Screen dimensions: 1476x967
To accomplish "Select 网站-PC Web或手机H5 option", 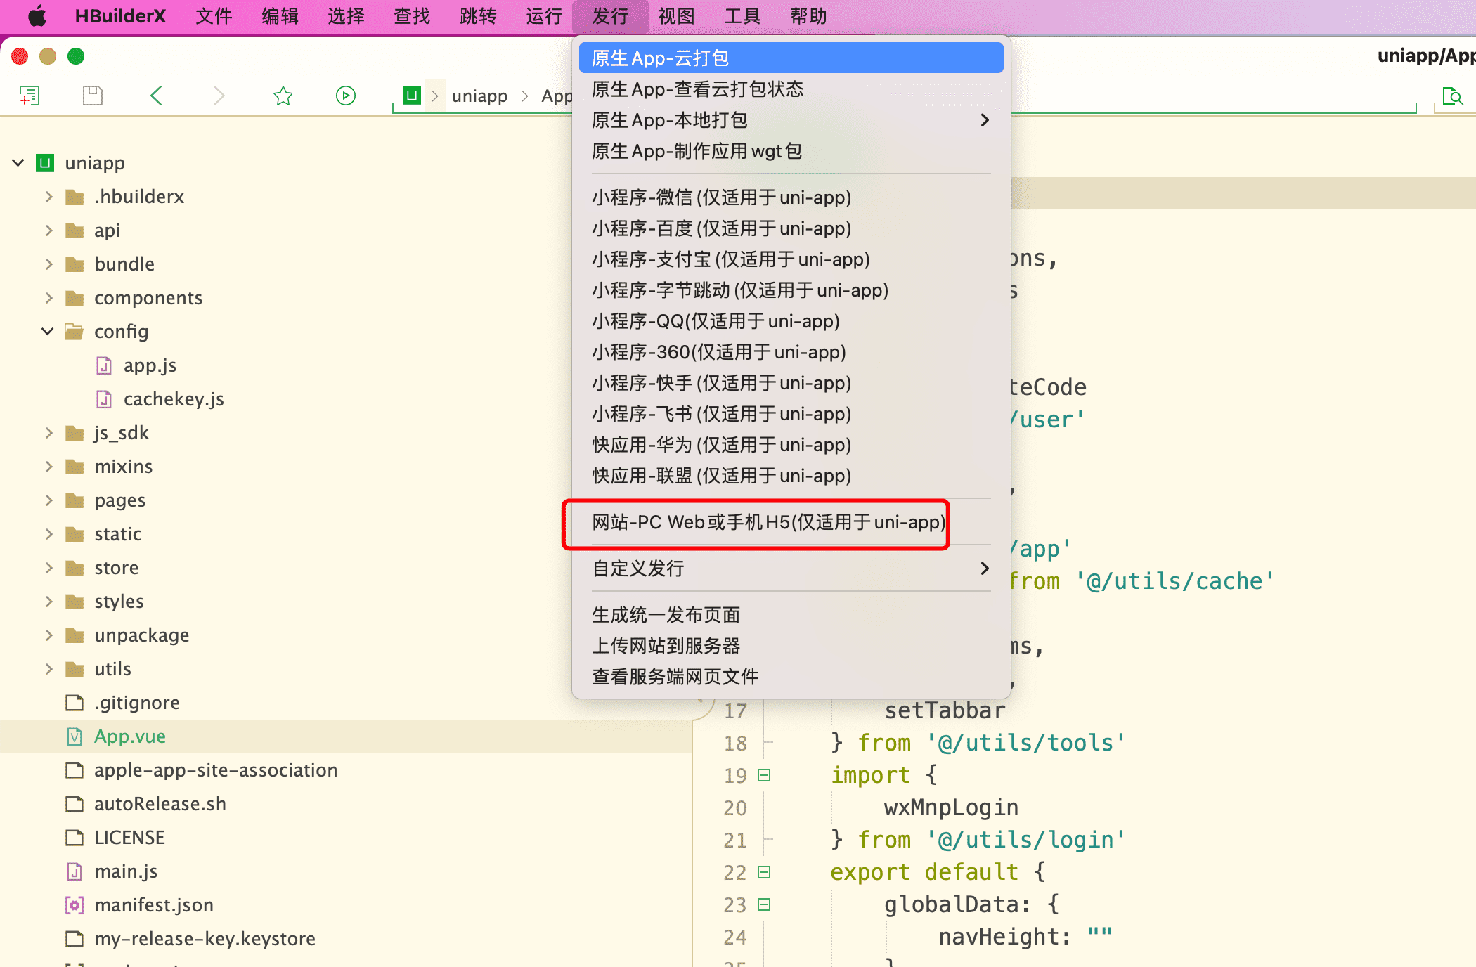I will [x=791, y=522].
